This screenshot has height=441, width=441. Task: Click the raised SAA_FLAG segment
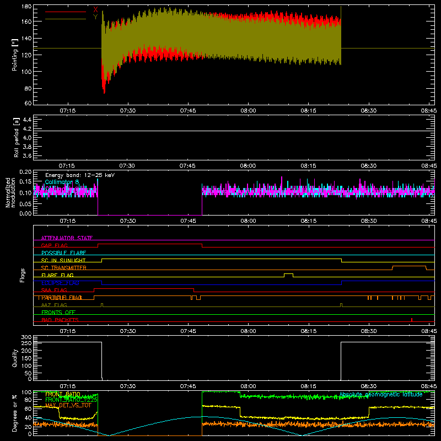[144, 288]
